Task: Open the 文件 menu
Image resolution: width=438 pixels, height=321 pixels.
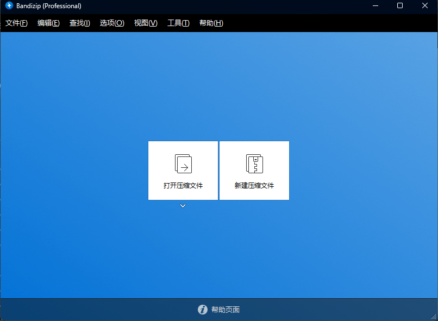Action: 16,23
